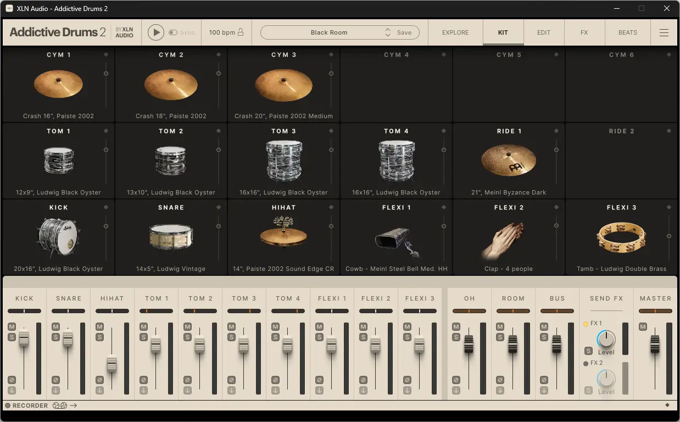Adjust the SNARE slot level slider
This screenshot has height=422, width=680.
coord(219,226)
